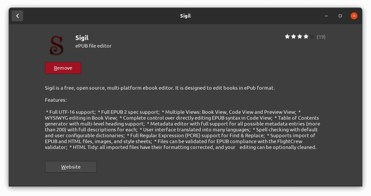Click the first rating star
This screenshot has width=371, height=196.
point(288,37)
